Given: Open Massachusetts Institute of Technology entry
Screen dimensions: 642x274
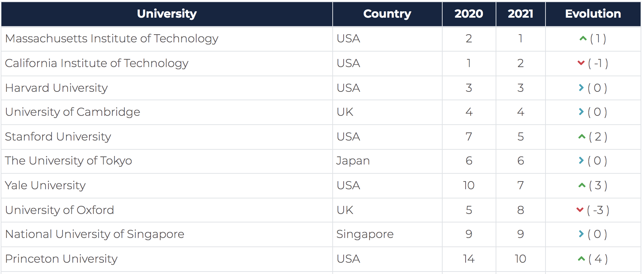Looking at the screenshot, I should coord(112,38).
